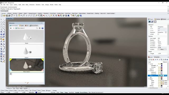Toggle the Disable osnap checkbox
This screenshot has width=169, height=95.
(53, 91)
